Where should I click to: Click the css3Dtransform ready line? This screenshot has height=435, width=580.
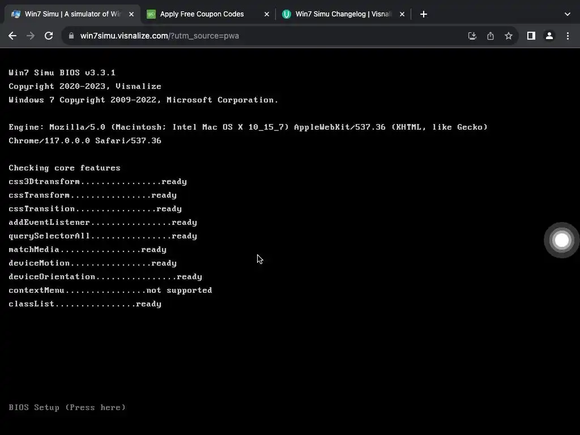(x=97, y=181)
